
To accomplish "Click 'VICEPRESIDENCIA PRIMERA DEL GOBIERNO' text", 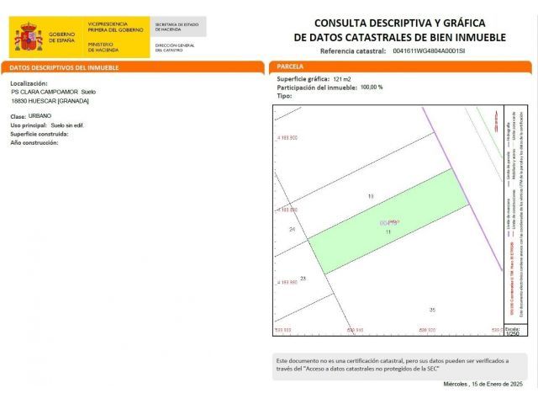I will click(x=115, y=27).
